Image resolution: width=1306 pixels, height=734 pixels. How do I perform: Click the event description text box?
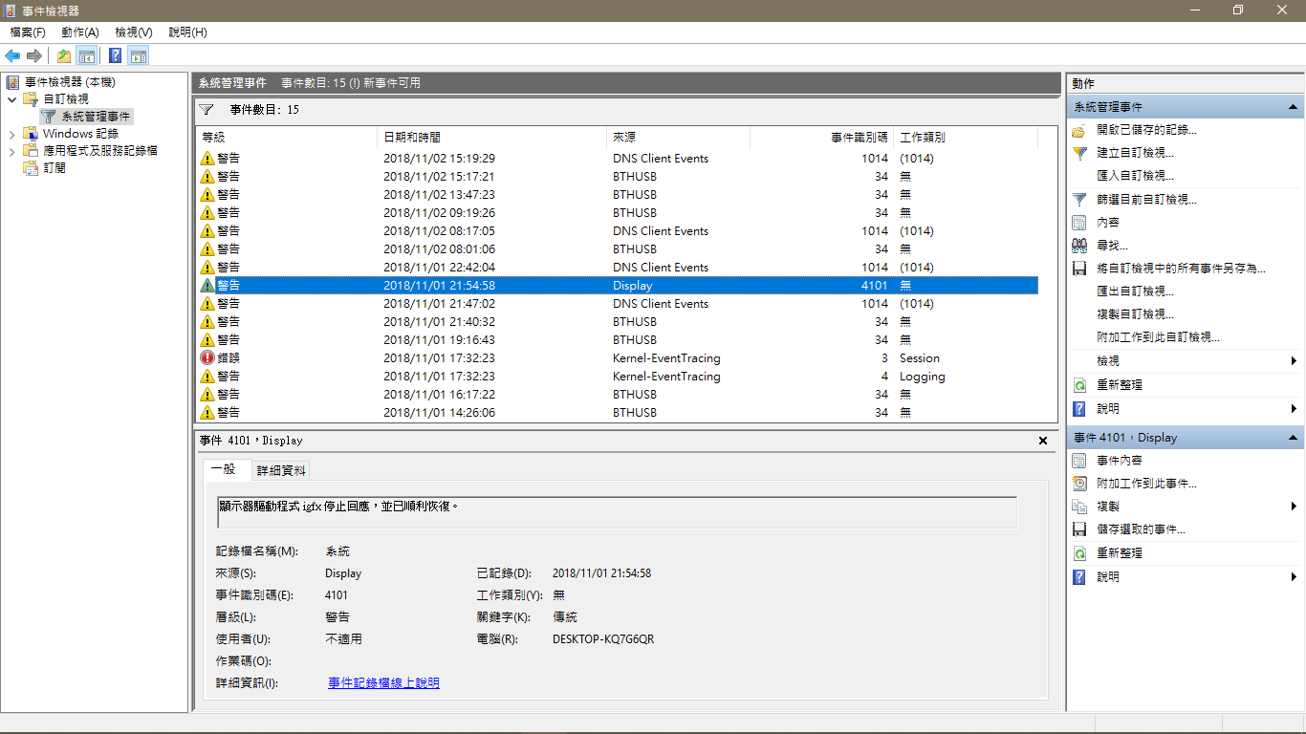point(617,512)
